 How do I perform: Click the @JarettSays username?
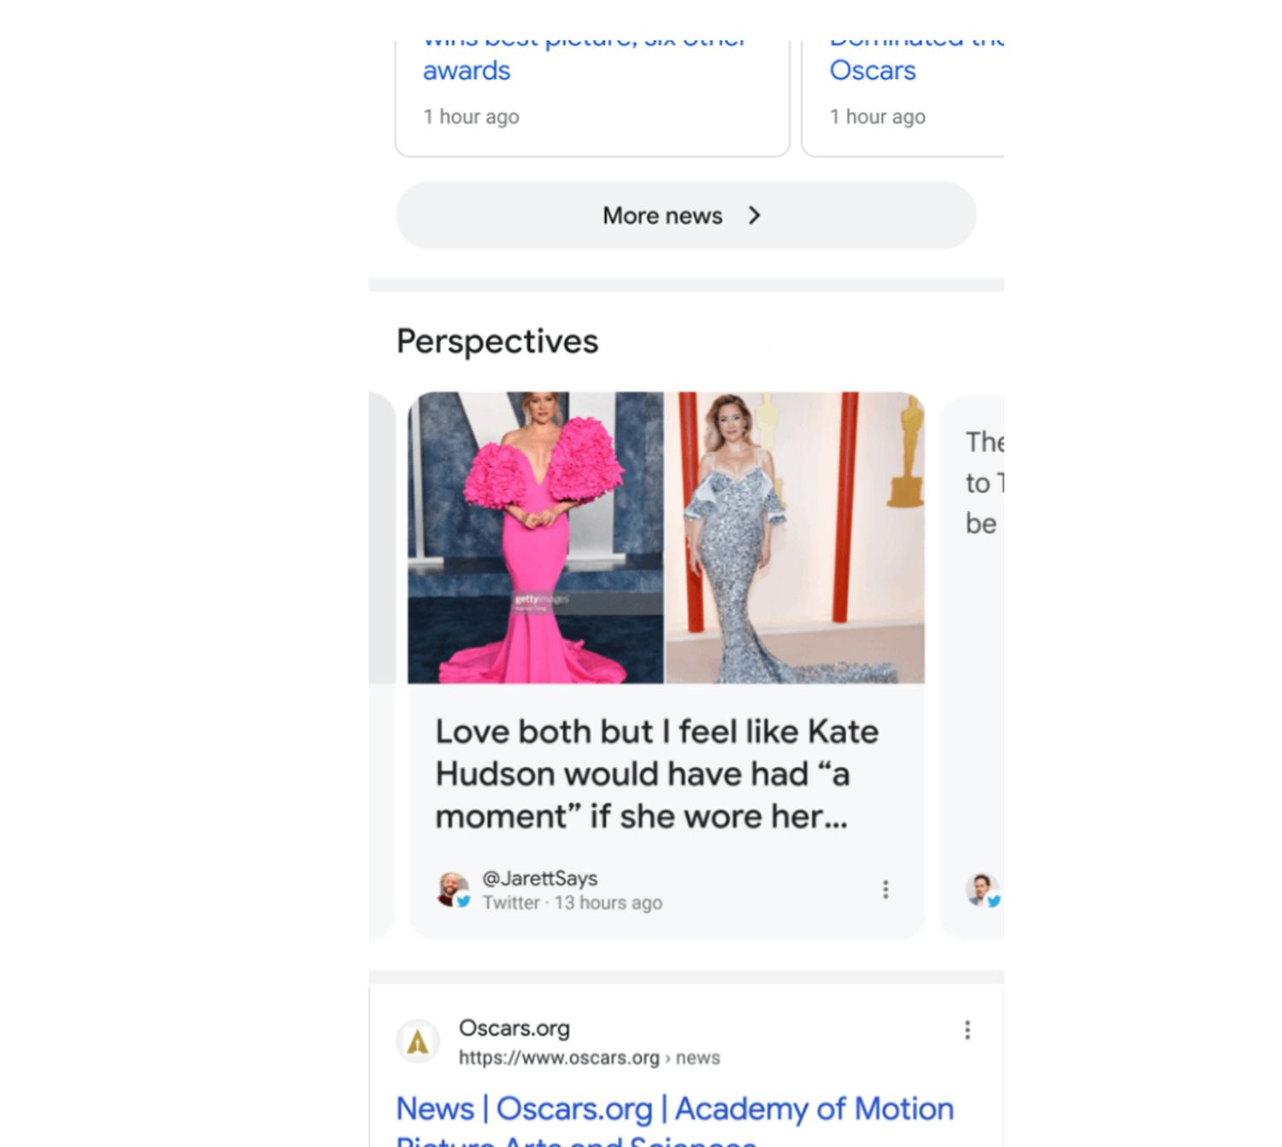[539, 878]
